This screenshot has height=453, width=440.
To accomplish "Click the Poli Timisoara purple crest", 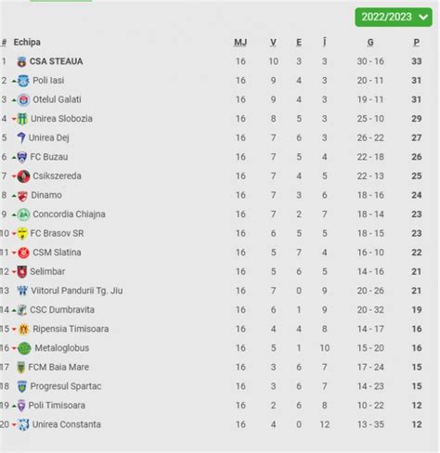I will (x=21, y=406).
